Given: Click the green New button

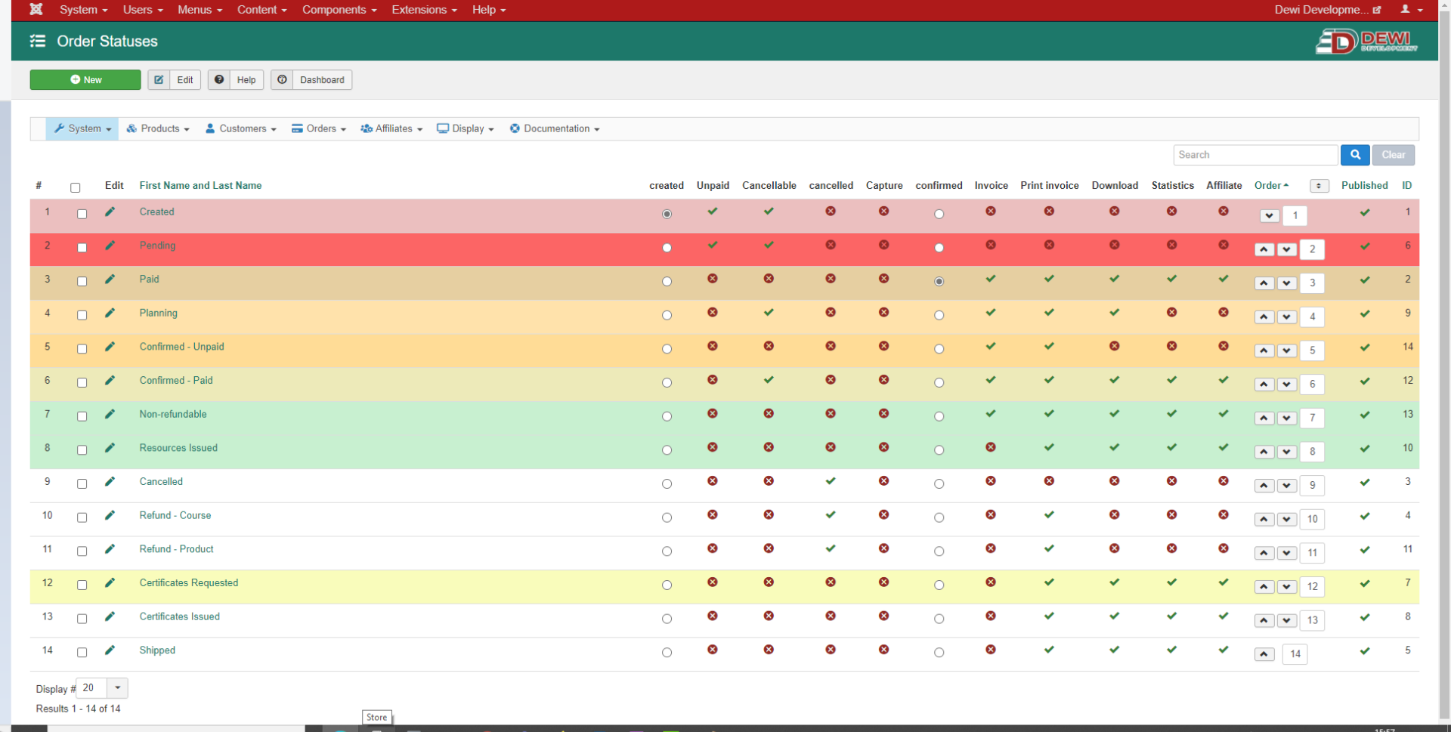Looking at the screenshot, I should tap(85, 80).
